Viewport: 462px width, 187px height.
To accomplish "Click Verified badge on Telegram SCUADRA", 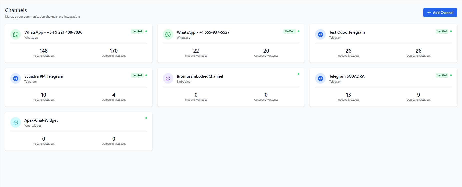I will [x=442, y=75].
